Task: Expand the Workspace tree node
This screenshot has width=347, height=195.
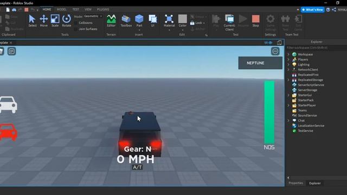Action: pyautogui.click(x=288, y=54)
